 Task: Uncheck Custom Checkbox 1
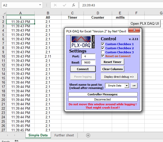click(103, 44)
